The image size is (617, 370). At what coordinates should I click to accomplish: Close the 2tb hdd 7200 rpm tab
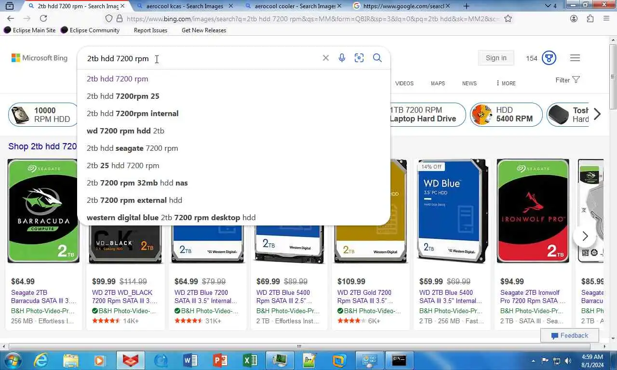[122, 6]
